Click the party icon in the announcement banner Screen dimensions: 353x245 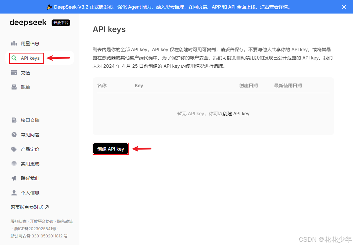(49, 7)
